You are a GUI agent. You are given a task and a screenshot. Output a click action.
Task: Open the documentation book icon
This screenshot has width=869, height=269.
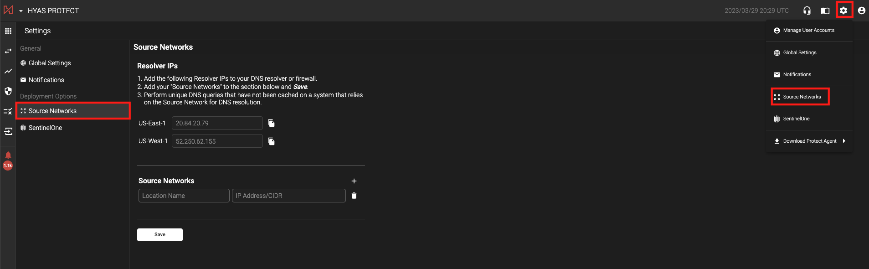pyautogui.click(x=825, y=10)
